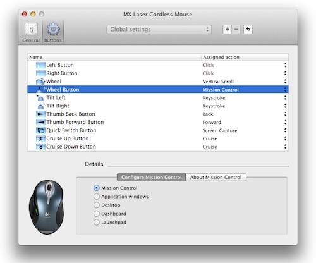Open action popup for Wheel Vertical Scroll

[285, 82]
